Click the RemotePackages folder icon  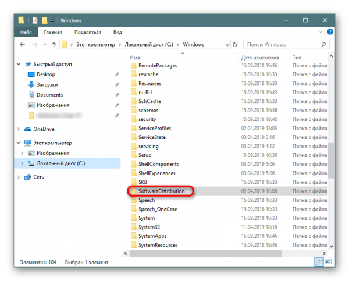tap(134, 66)
